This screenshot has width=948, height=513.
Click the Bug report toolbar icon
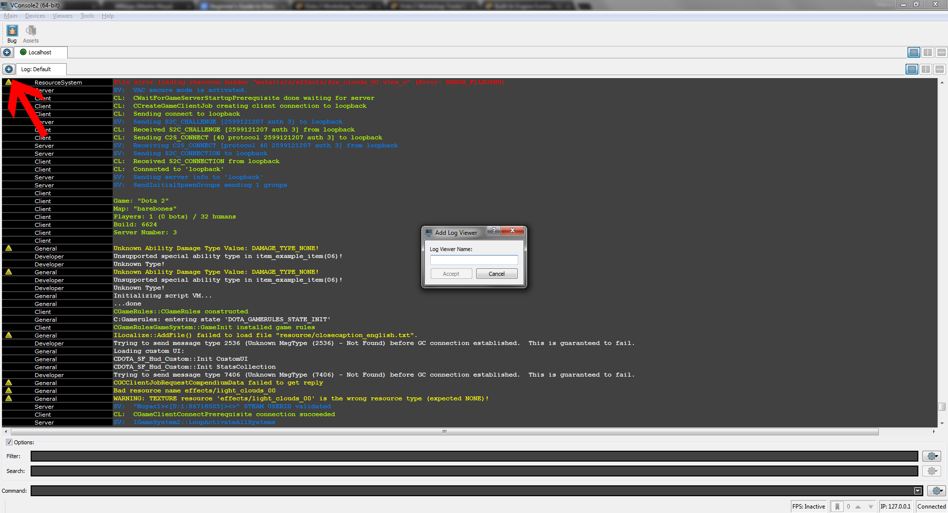coord(12,31)
